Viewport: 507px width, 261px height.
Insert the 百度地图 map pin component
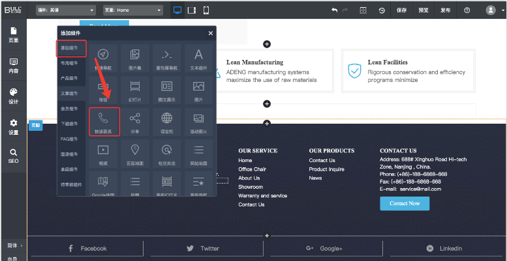[135, 153]
